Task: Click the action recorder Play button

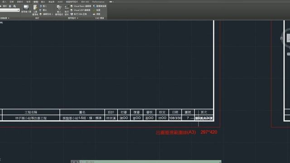Action: 3,6
